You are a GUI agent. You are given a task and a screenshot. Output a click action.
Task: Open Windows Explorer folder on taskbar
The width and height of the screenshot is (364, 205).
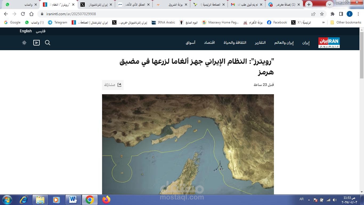click(40, 200)
